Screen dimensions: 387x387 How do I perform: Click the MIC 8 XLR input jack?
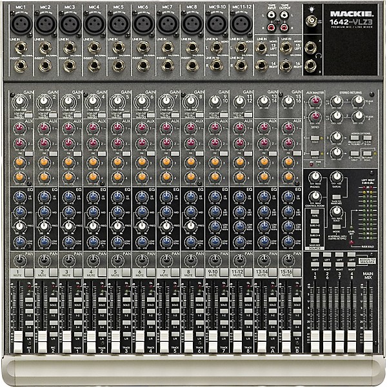pos(192,23)
